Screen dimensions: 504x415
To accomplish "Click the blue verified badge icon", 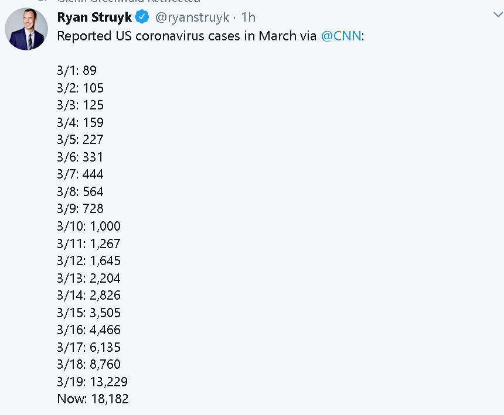I will [142, 17].
